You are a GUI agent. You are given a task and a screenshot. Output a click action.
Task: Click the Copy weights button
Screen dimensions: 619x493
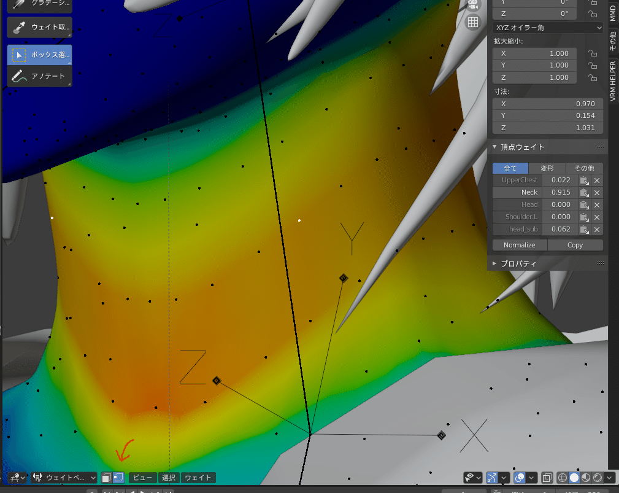(x=575, y=246)
